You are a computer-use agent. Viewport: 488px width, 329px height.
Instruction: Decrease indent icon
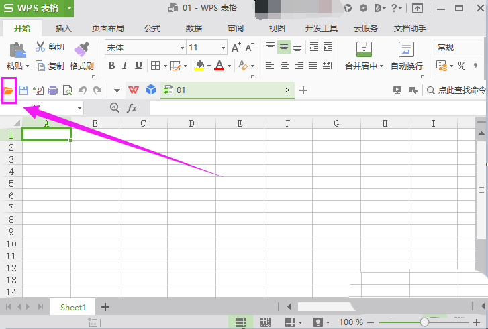click(313, 47)
